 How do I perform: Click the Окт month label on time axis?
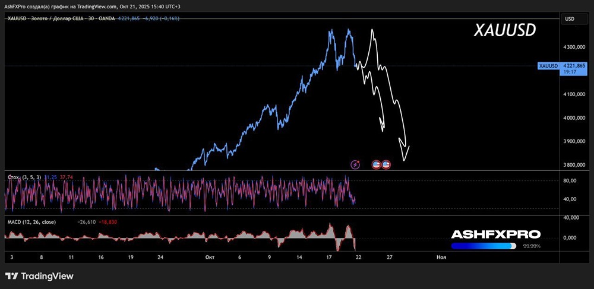pos(210,257)
